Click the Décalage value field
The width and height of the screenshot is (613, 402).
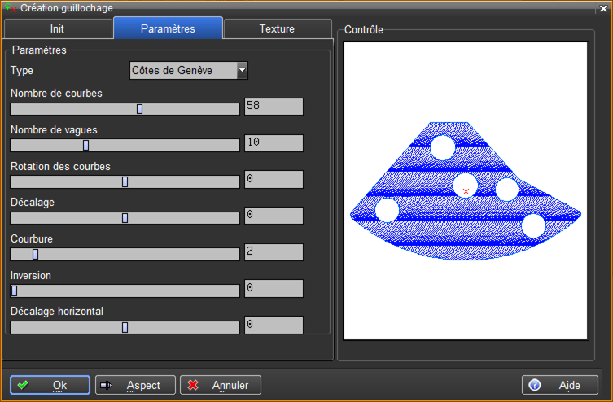point(274,216)
